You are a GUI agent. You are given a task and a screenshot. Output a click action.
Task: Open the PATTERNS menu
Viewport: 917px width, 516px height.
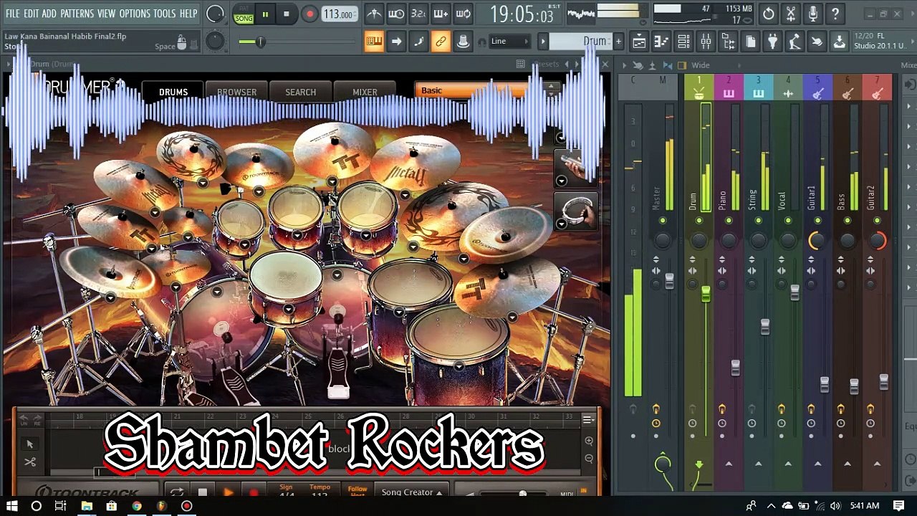77,14
